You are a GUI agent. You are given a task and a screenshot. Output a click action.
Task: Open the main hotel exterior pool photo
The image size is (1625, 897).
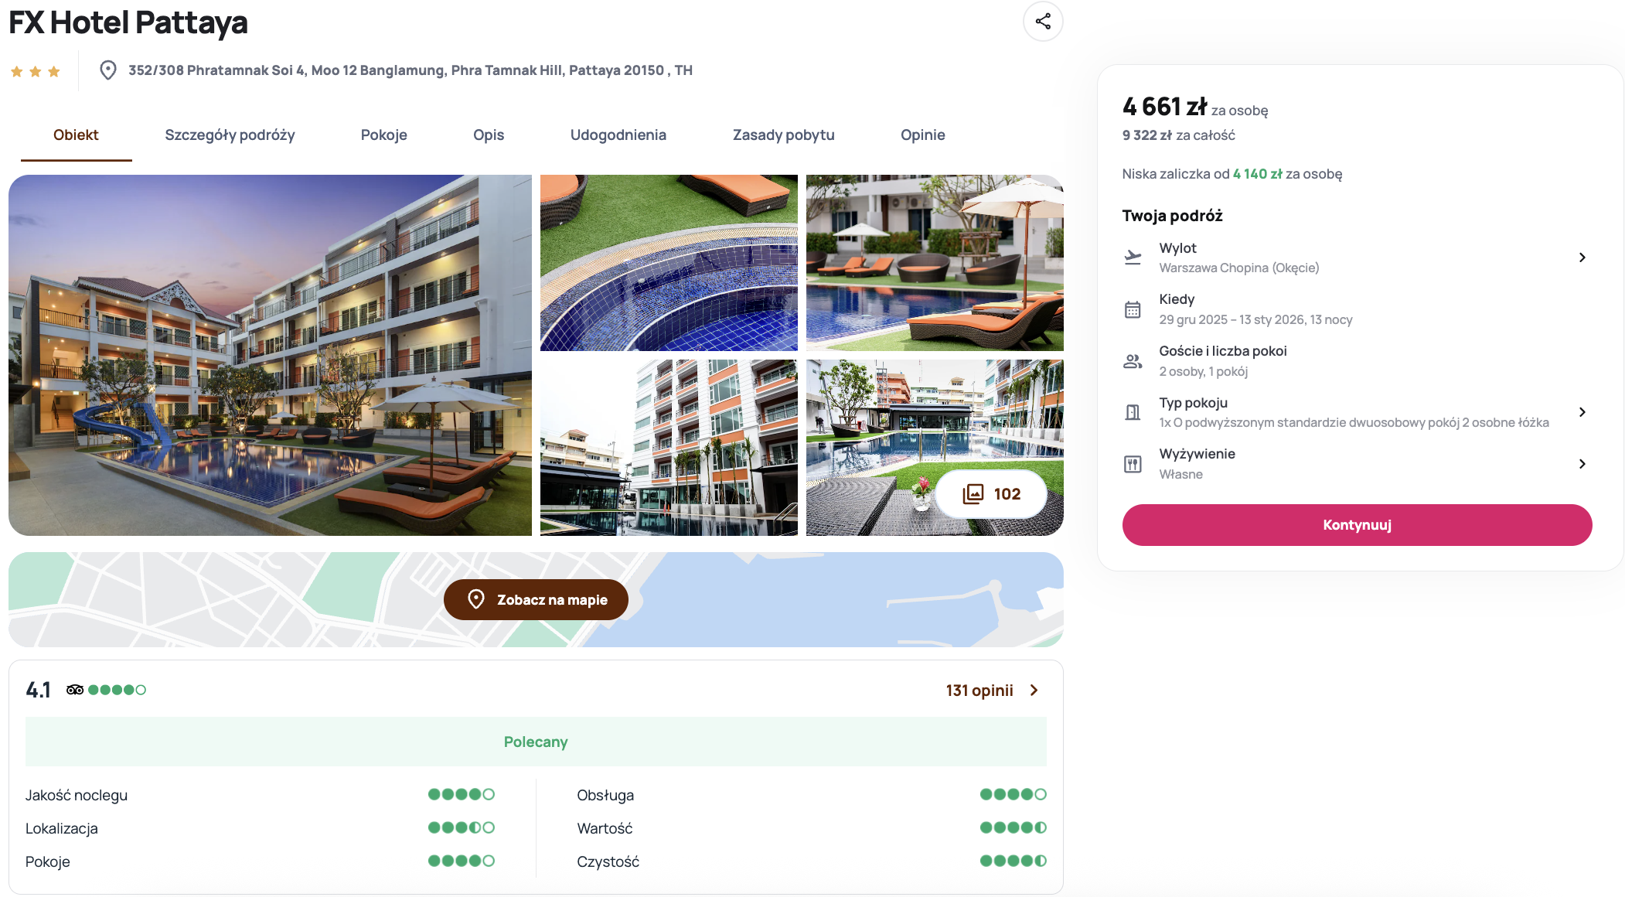270,355
